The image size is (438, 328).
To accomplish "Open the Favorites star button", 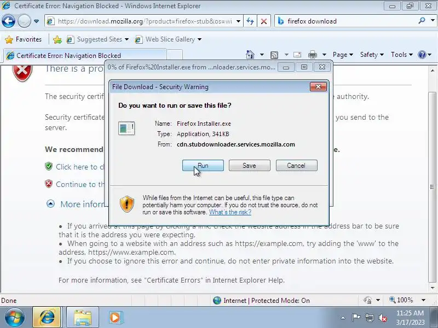I will (24, 39).
